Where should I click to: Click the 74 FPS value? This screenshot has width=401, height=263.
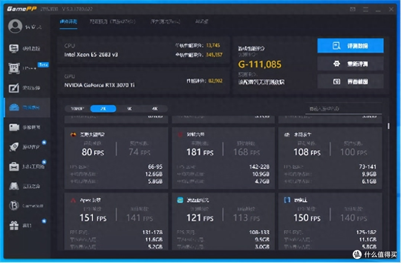(x=139, y=152)
